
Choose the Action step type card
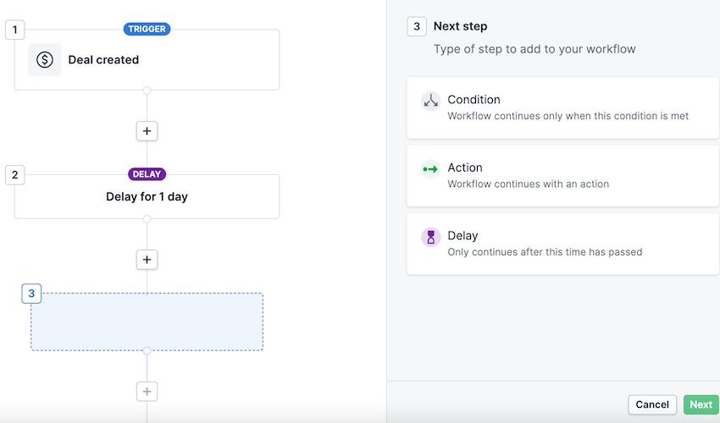(562, 176)
